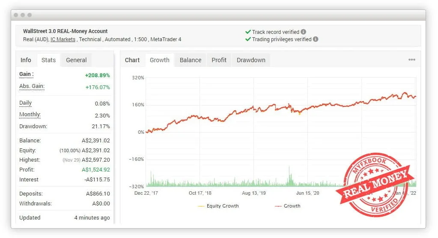Click info icon beside Trading privileges verified
The height and width of the screenshot is (238, 438).
[x=316, y=39]
